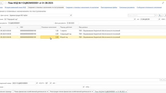Sort by Плановые назначения column header
The height and width of the screenshot is (93, 166).
pos(50,27)
